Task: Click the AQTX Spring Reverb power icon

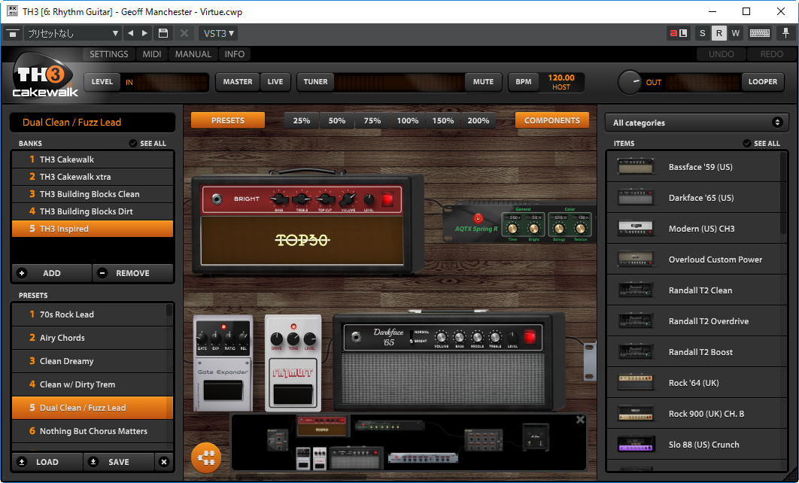Action: pos(478,218)
